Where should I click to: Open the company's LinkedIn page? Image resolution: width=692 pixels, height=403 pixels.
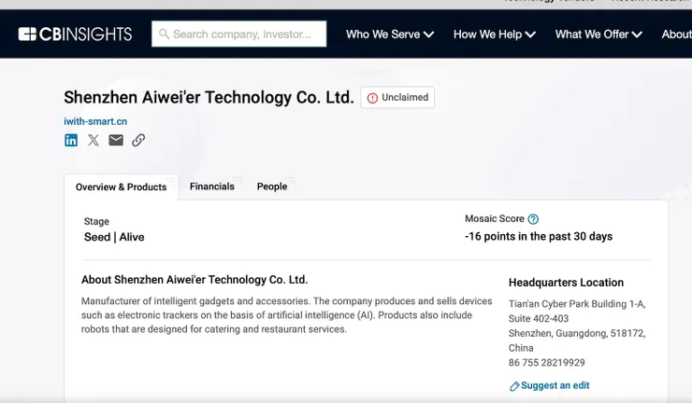click(x=71, y=140)
